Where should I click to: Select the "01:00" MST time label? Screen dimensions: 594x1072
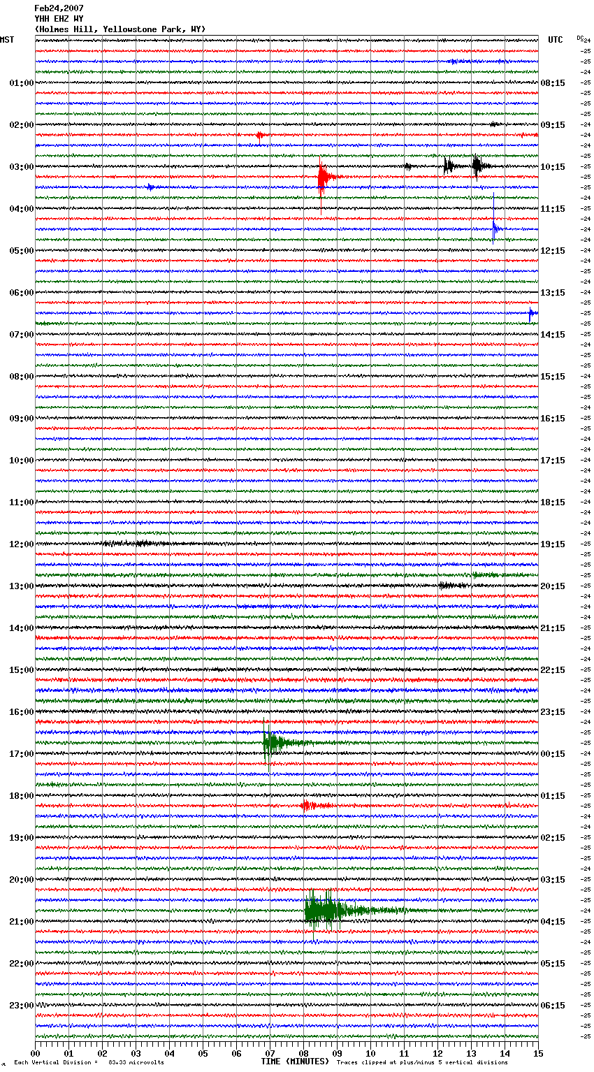[x=22, y=83]
